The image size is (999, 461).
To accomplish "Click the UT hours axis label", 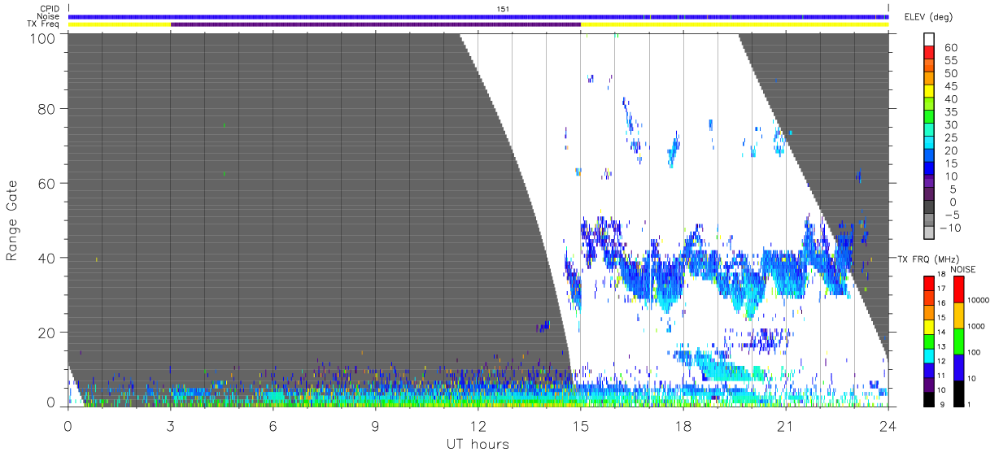I will 478,445.
